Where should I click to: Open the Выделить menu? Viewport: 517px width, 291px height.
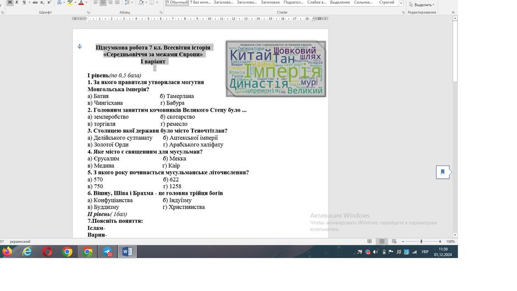point(422,4)
